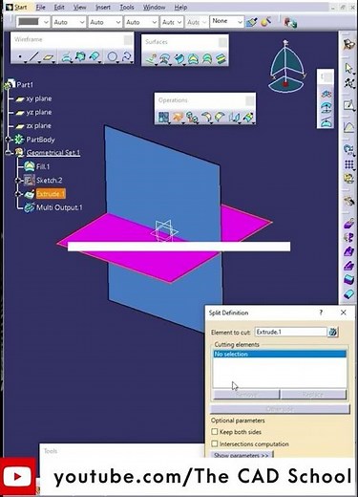Click the Element to cut field
This screenshot has width=358, height=497.
pos(290,332)
